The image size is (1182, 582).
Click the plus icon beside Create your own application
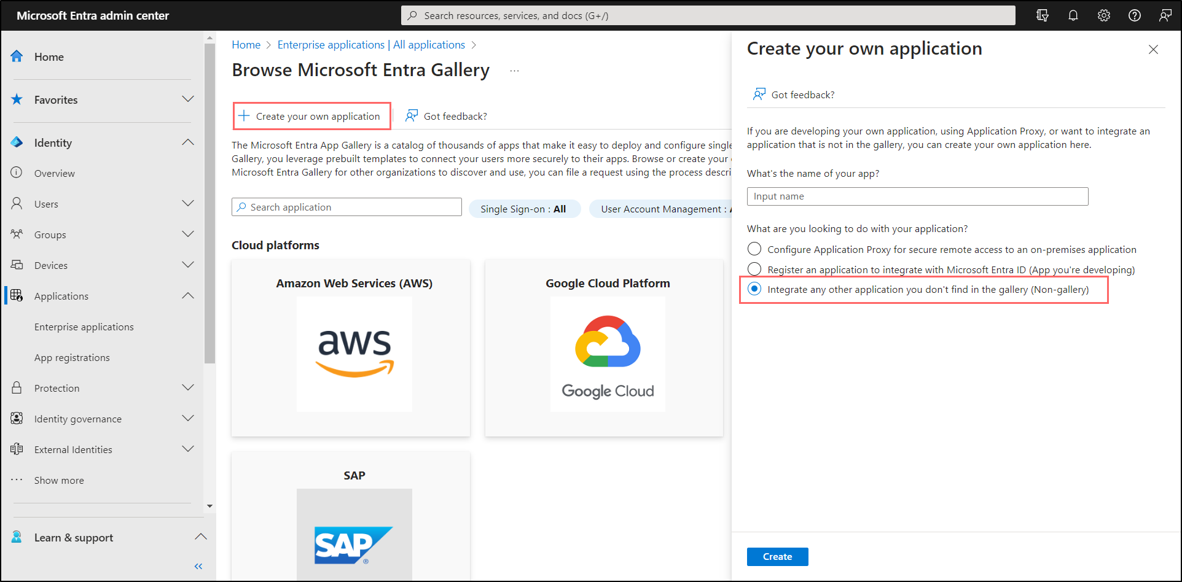[x=244, y=116]
